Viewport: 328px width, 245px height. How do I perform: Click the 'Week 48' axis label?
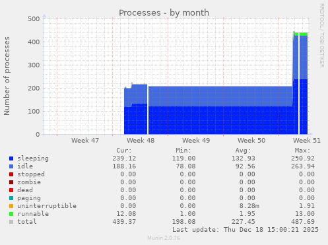click(x=141, y=141)
